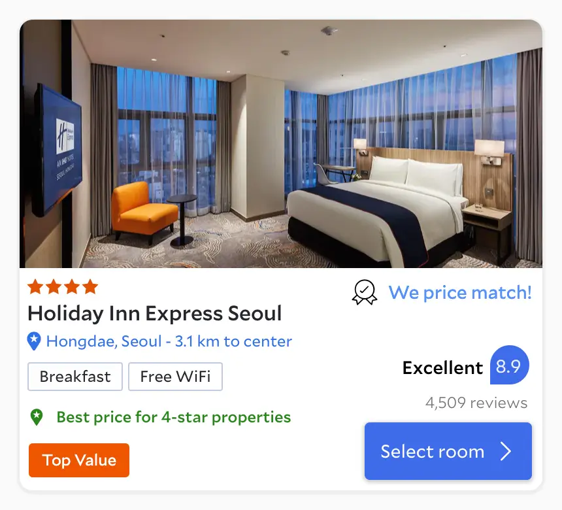The image size is (562, 510).
Task: Click the first orange rating star
Action: [35, 287]
